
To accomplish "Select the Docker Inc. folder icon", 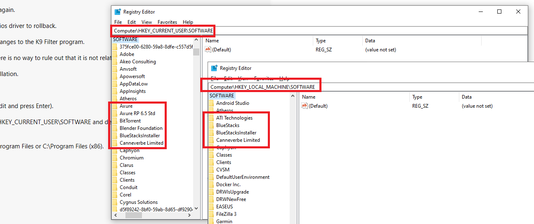I will click(x=211, y=185).
